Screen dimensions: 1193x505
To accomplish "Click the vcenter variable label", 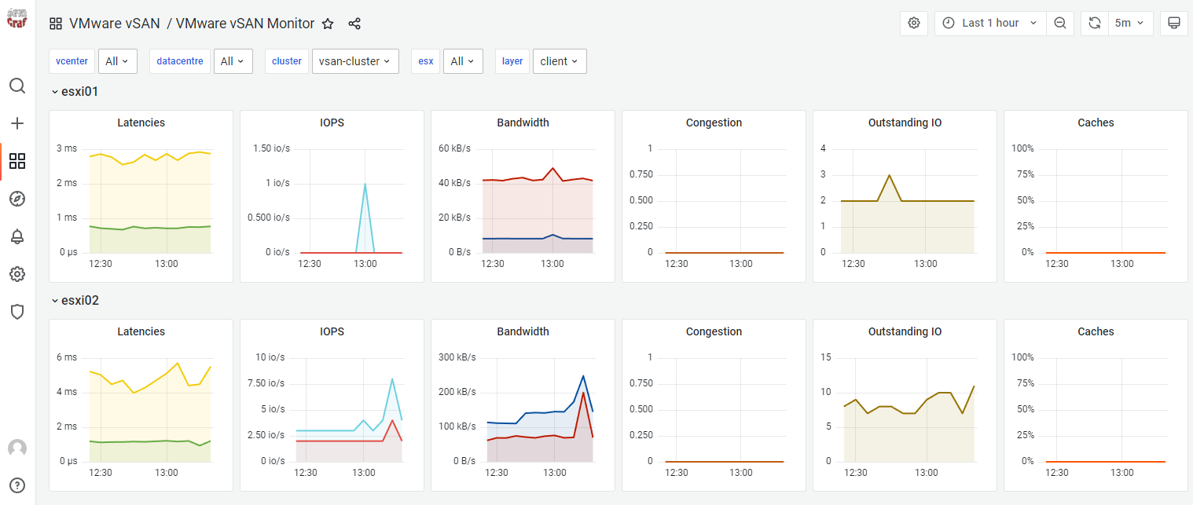I will pos(72,61).
